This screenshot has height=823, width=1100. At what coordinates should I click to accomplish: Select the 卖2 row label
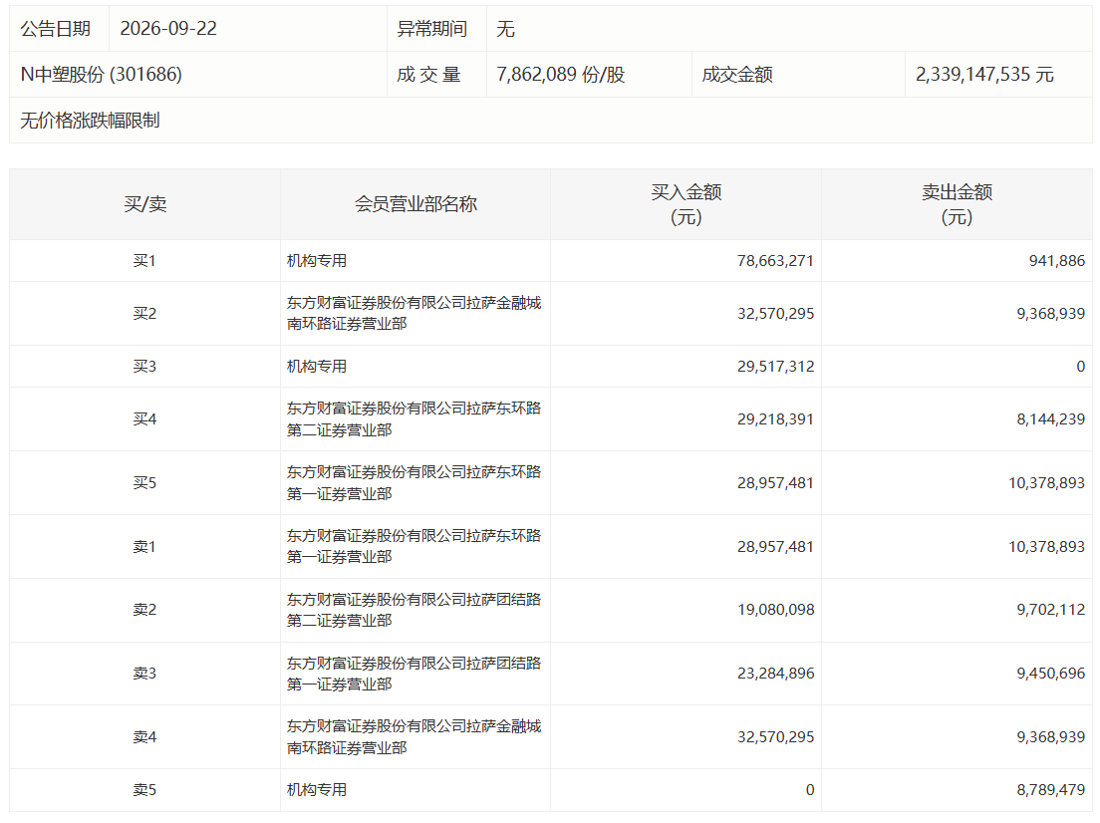coord(144,610)
